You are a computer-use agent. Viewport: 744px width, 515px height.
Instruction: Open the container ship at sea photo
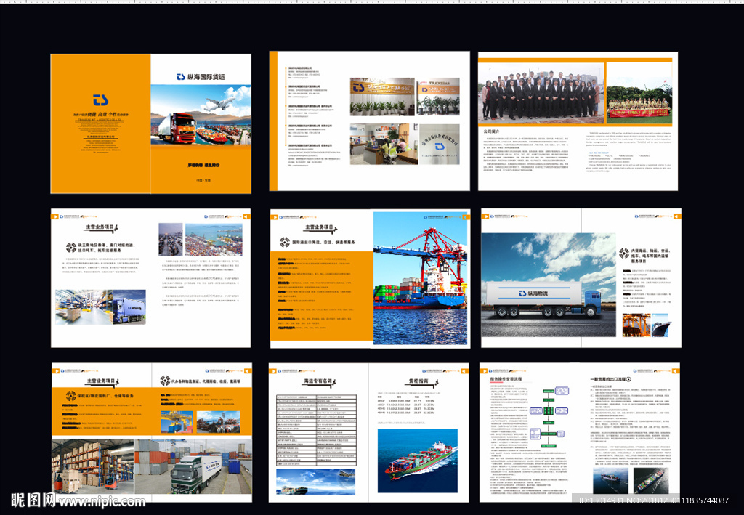tap(418, 461)
